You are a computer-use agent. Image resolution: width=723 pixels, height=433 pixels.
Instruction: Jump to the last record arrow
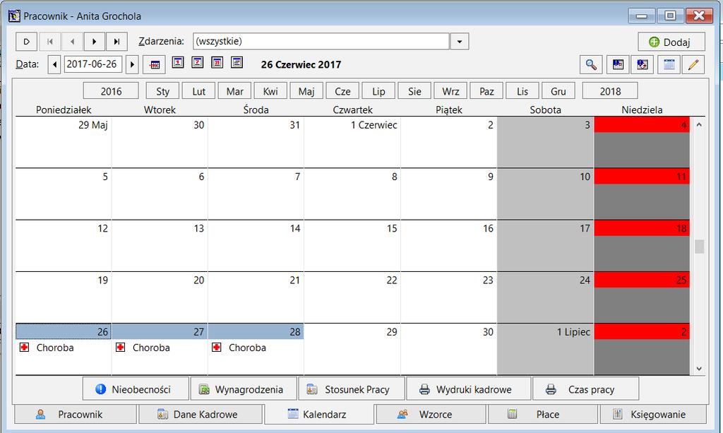[116, 42]
